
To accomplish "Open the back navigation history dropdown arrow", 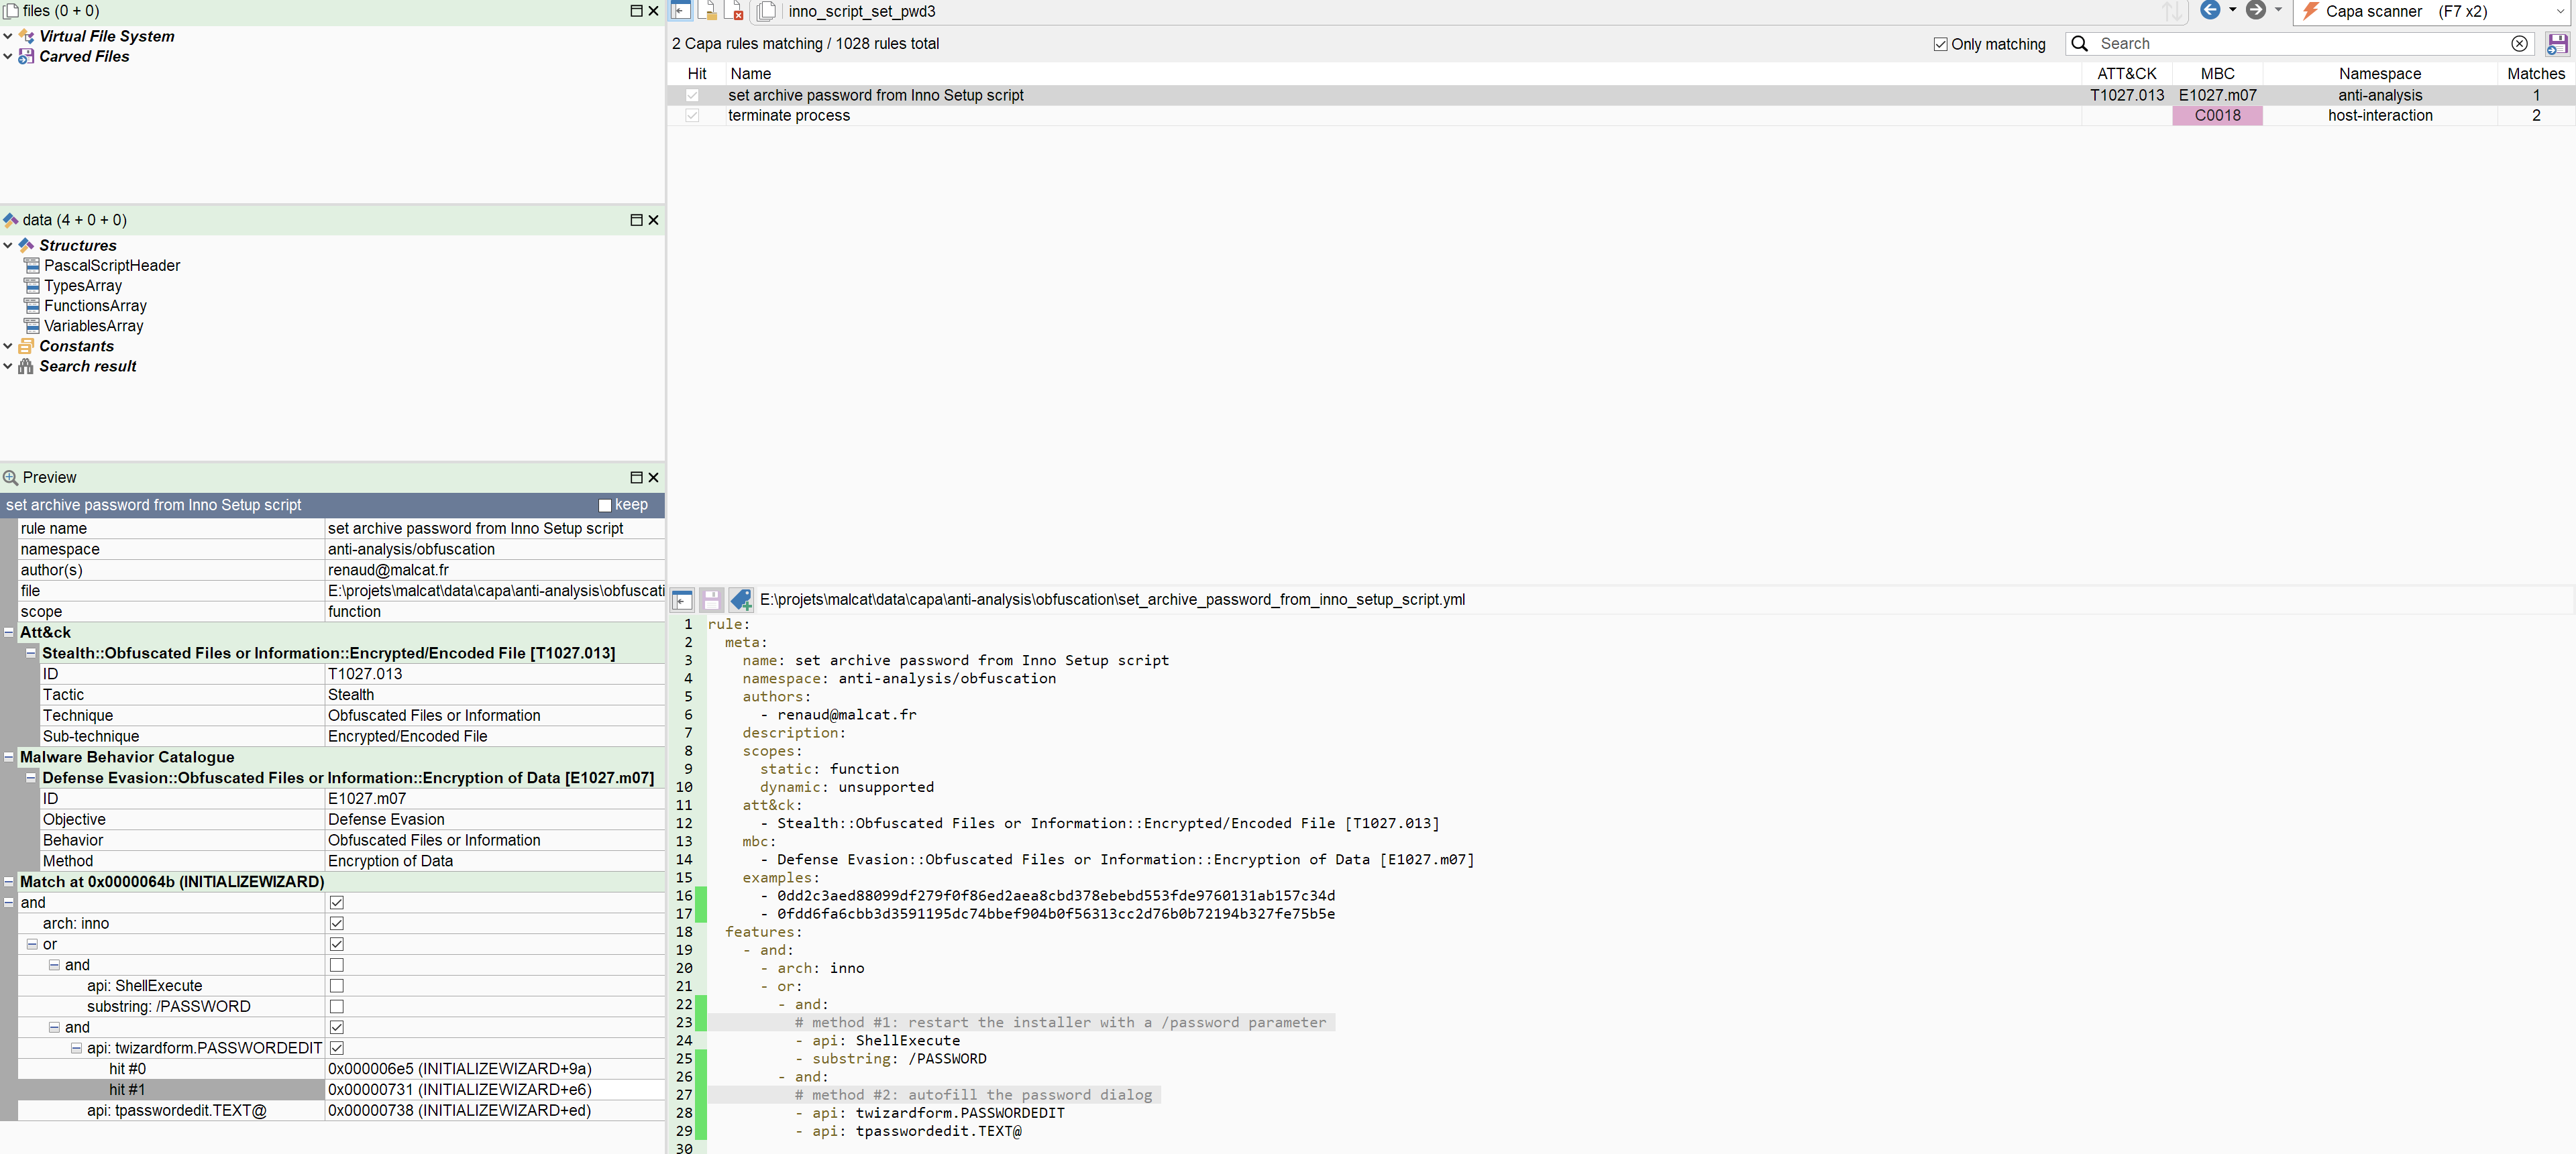I will click(x=2233, y=10).
